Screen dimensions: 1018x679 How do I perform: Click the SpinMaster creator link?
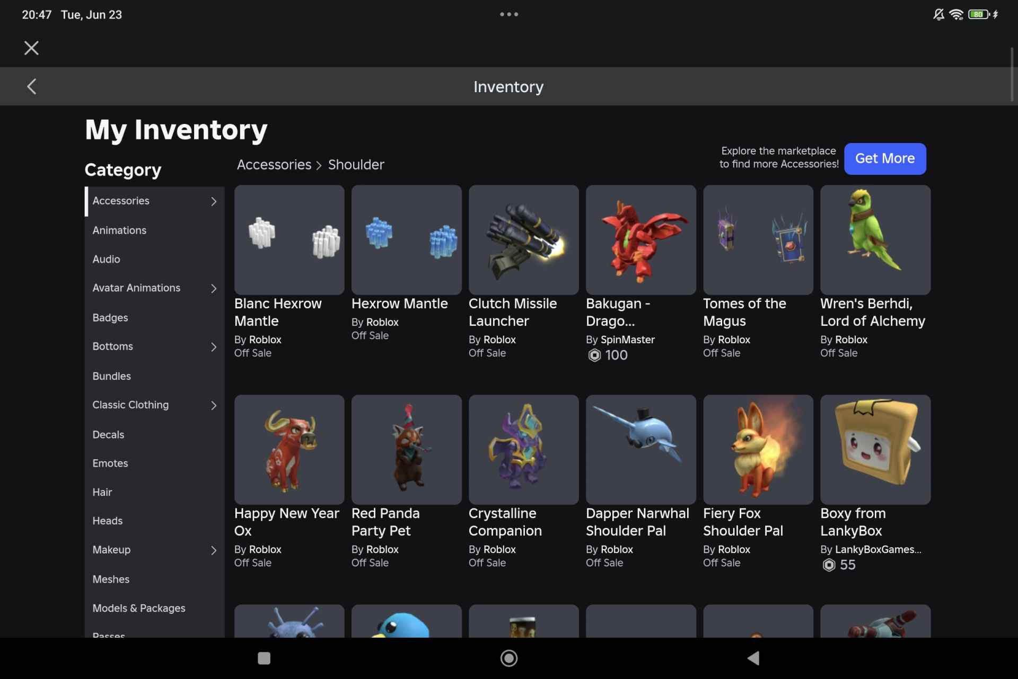pyautogui.click(x=627, y=339)
